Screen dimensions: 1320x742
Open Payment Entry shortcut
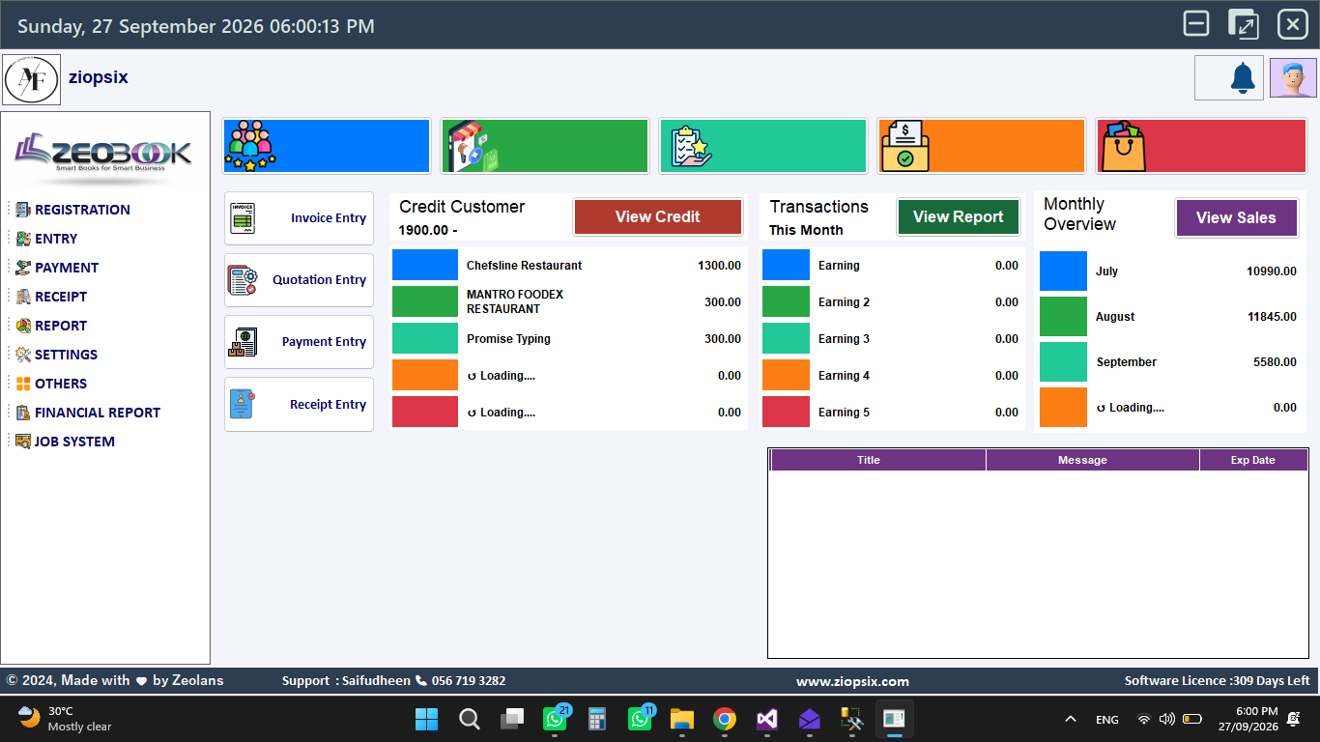tap(299, 342)
